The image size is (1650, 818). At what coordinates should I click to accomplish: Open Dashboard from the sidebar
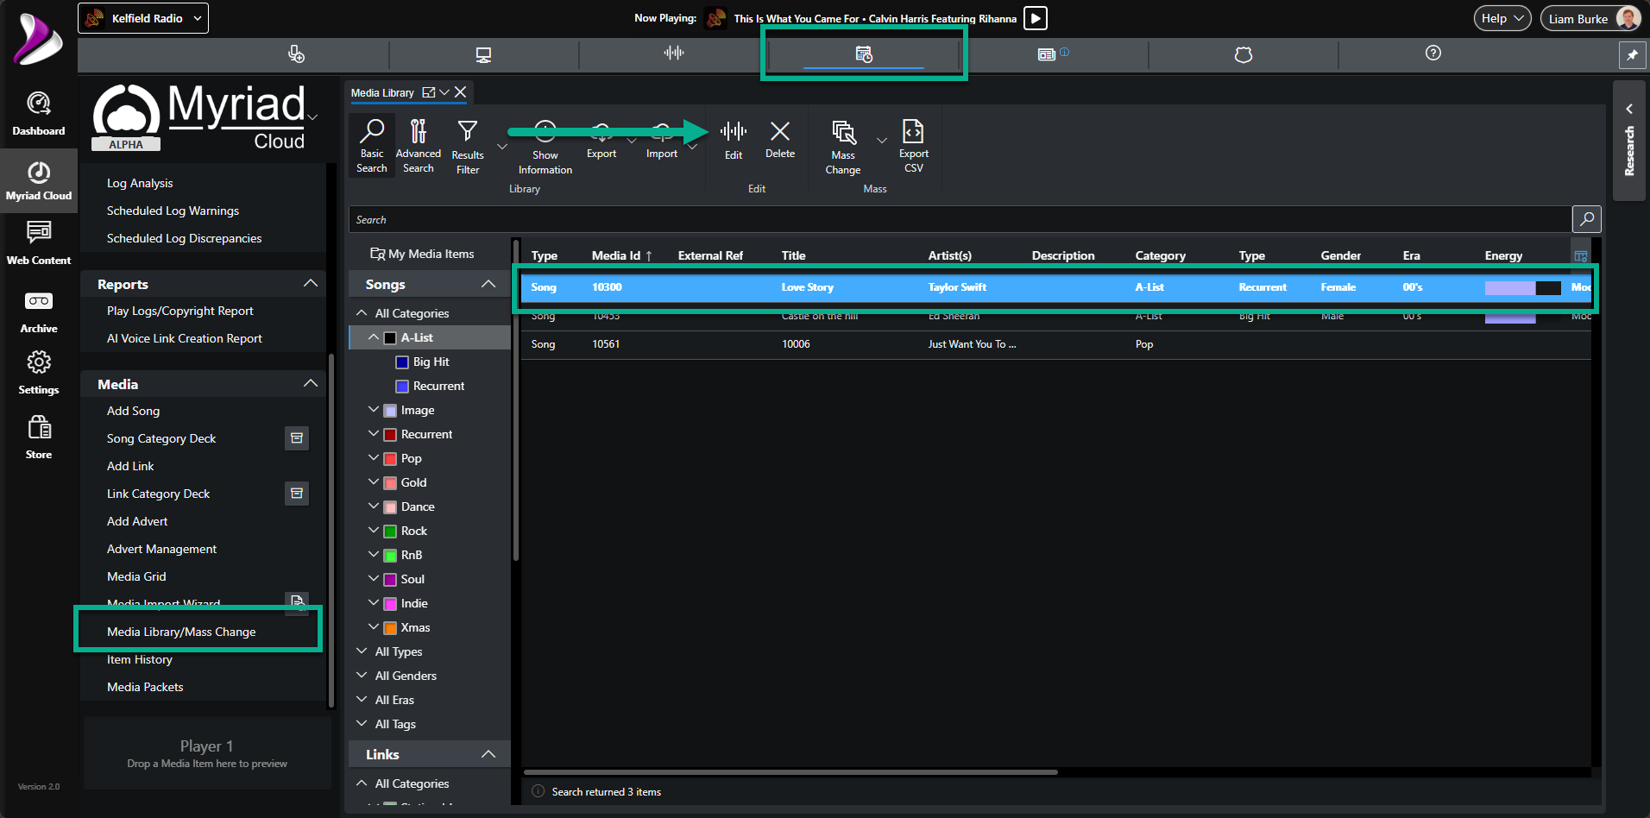click(x=39, y=113)
